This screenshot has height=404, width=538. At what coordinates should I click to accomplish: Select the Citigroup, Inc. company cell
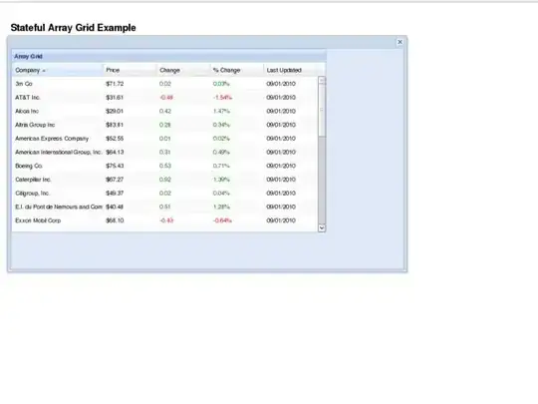58,194
